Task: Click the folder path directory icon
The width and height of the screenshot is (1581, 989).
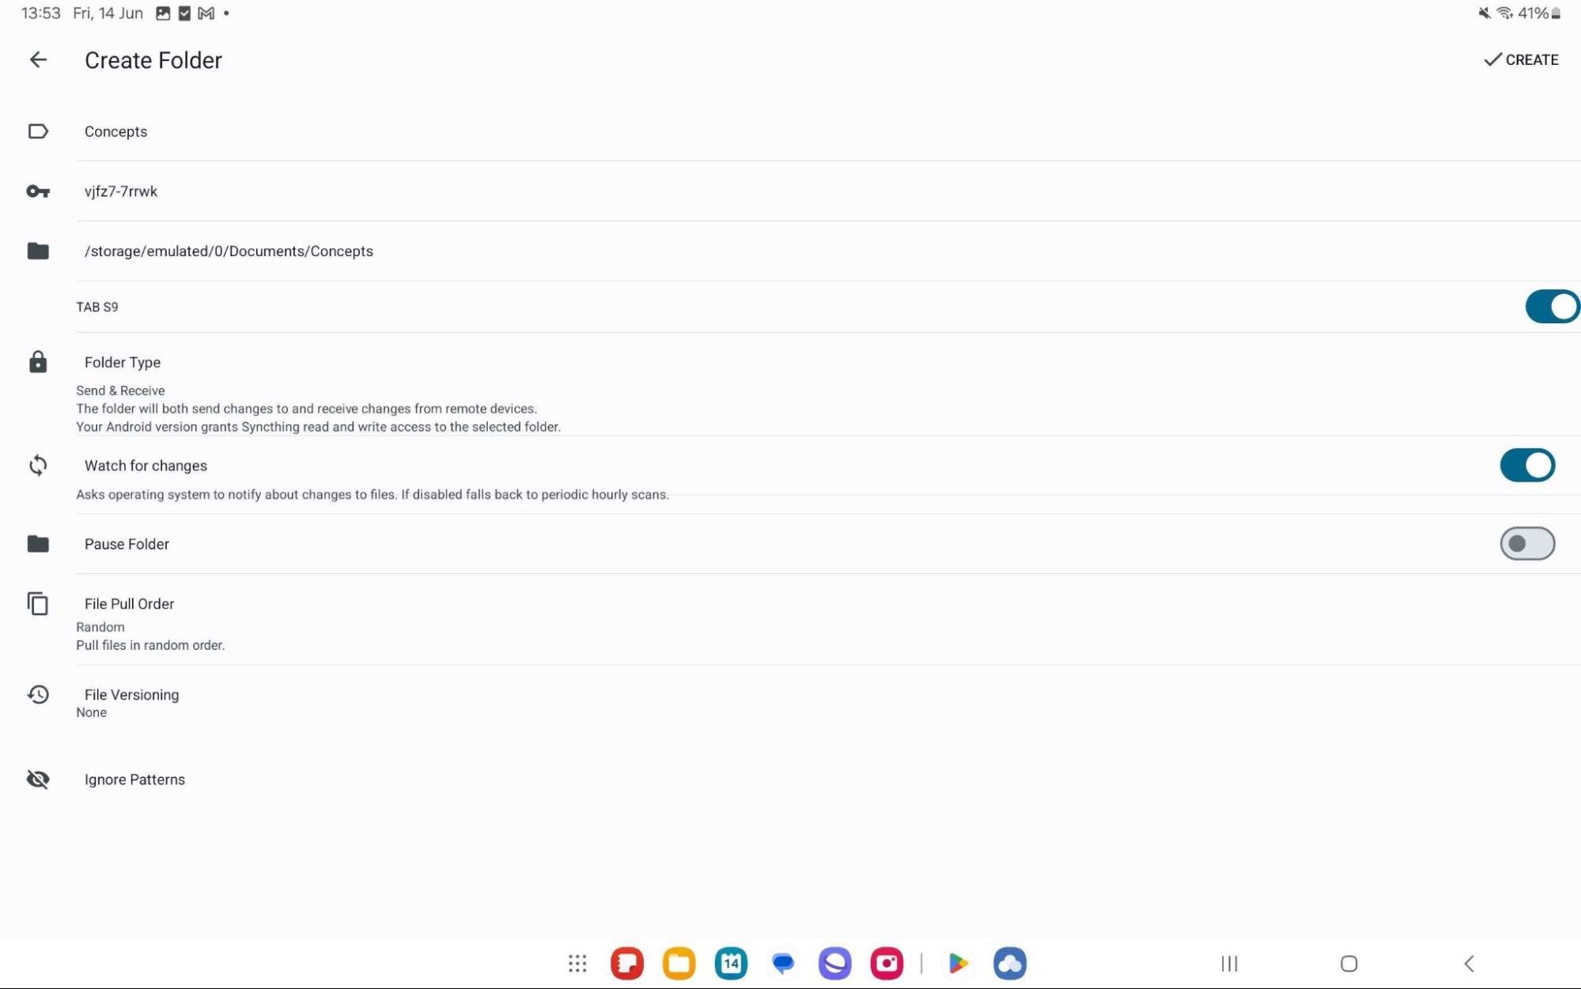Action: 38,251
